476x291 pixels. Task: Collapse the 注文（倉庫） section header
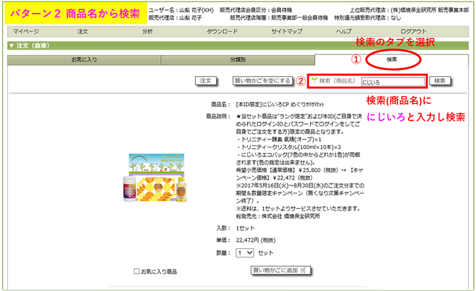pos(12,46)
